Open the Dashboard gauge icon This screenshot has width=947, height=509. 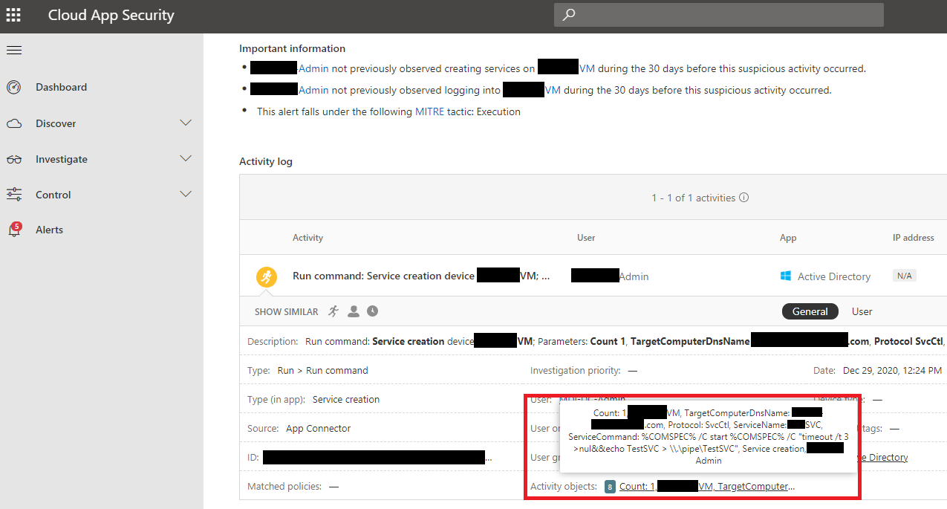tap(14, 88)
